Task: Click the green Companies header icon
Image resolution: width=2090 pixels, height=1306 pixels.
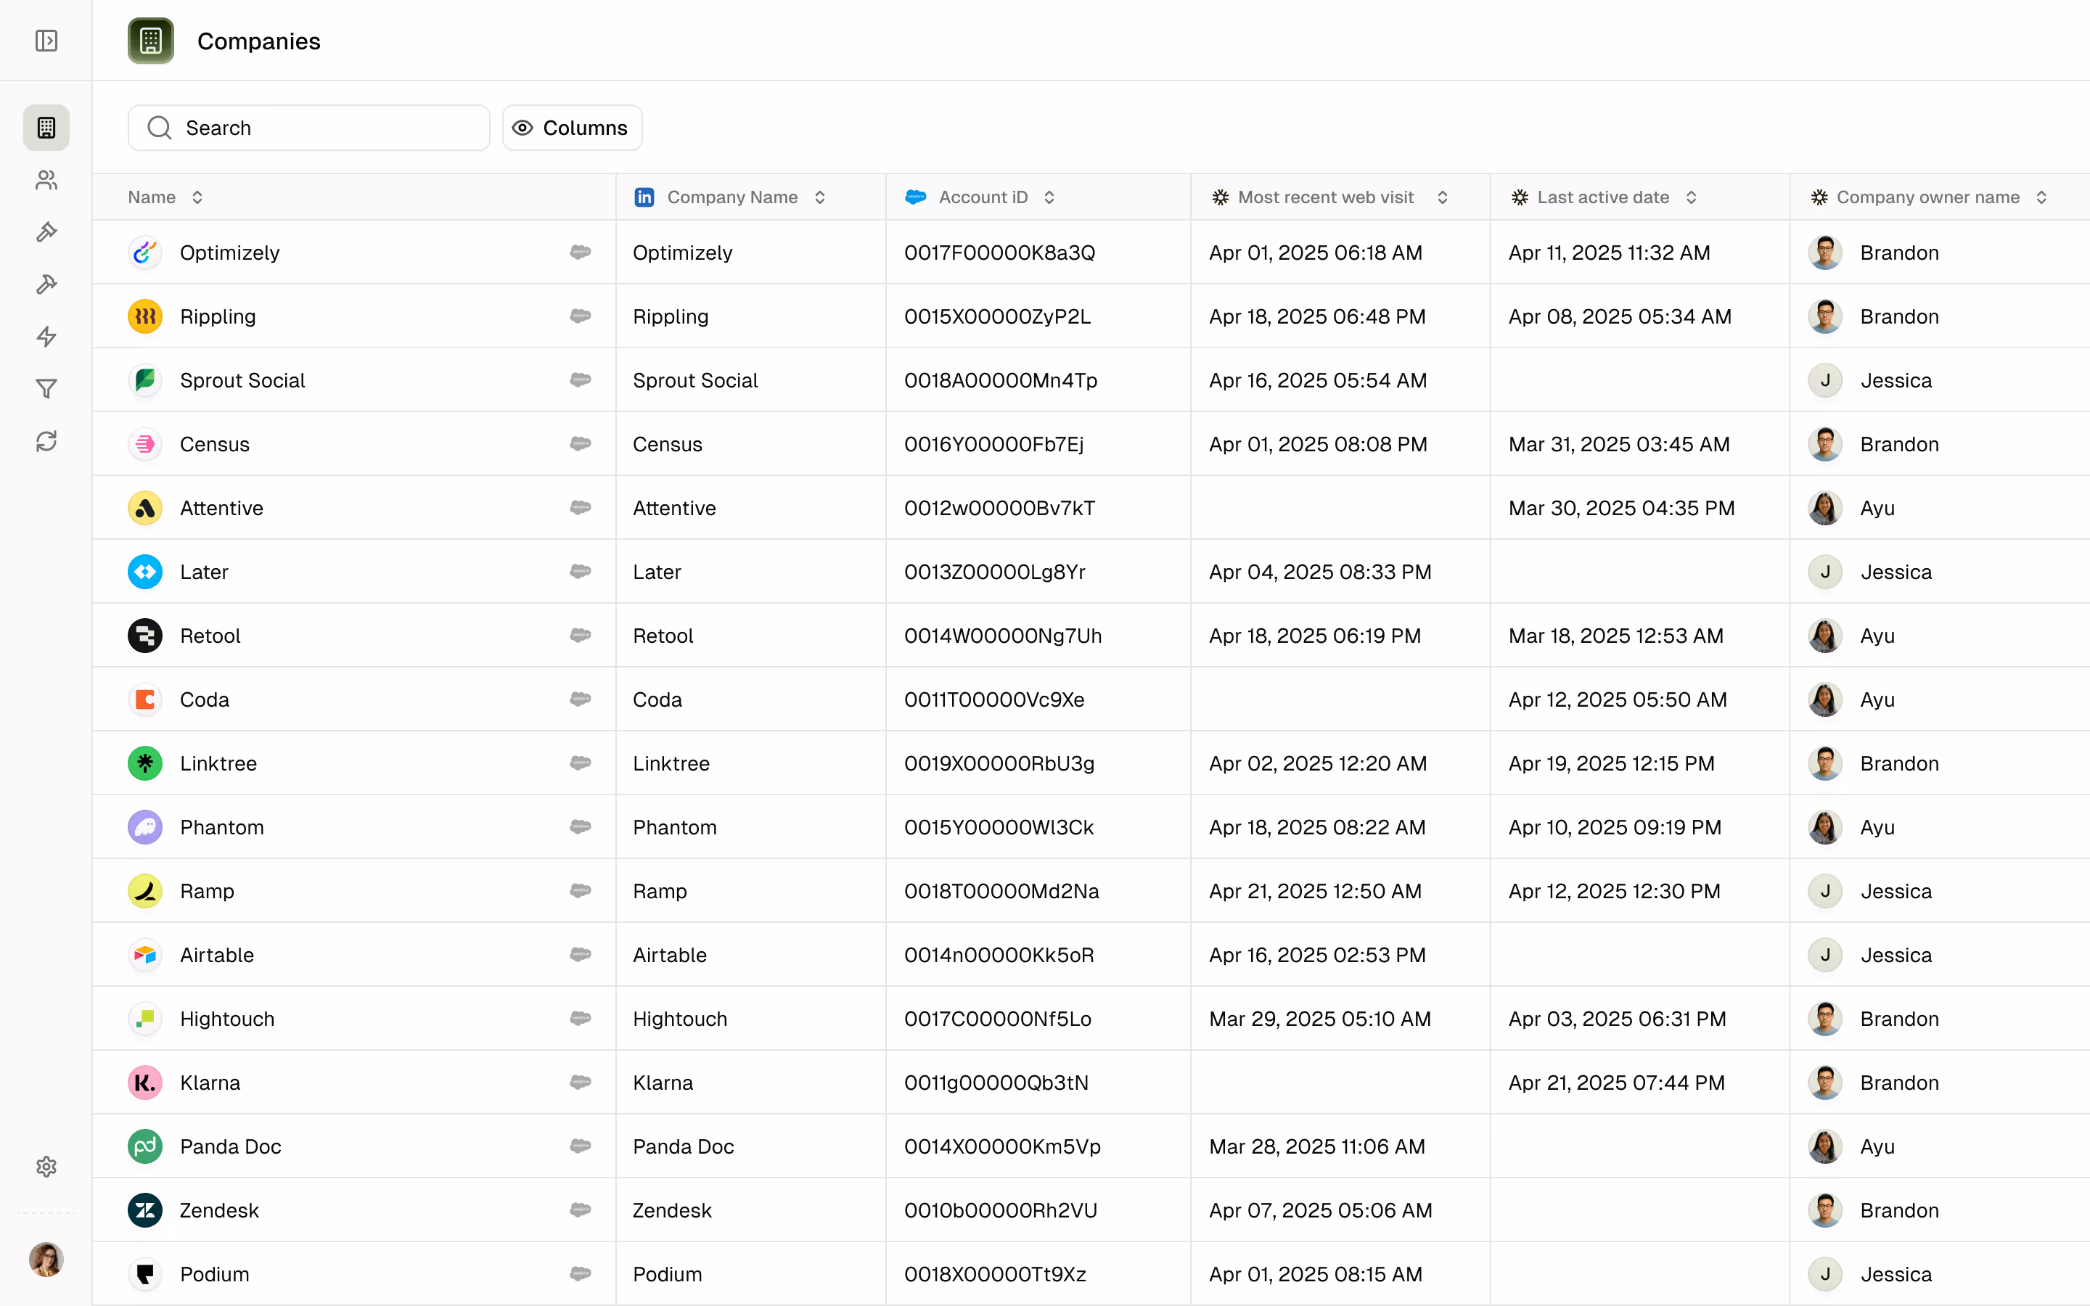Action: 151,41
